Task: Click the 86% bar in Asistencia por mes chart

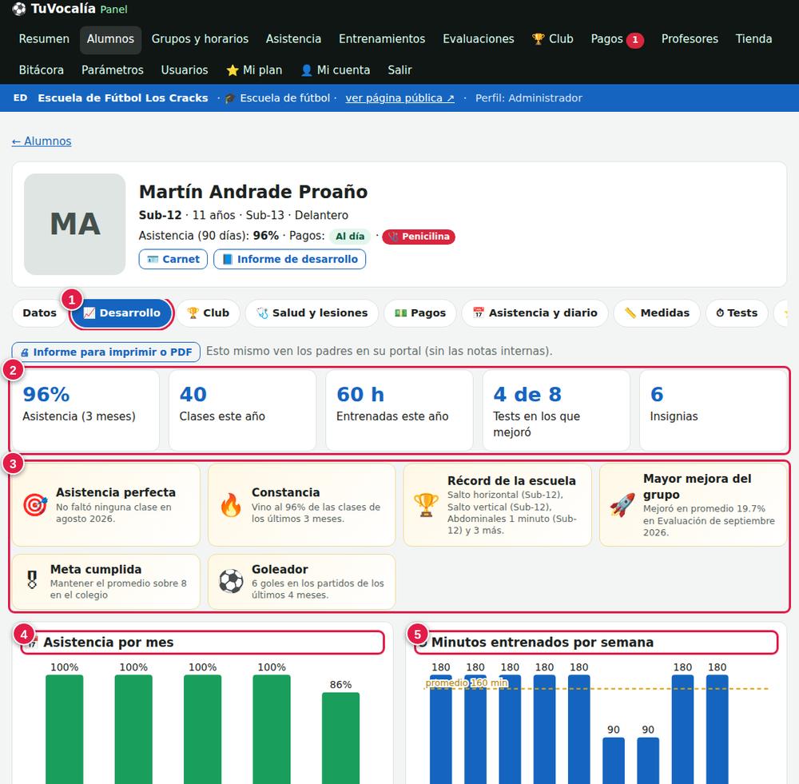Action: coord(340,738)
